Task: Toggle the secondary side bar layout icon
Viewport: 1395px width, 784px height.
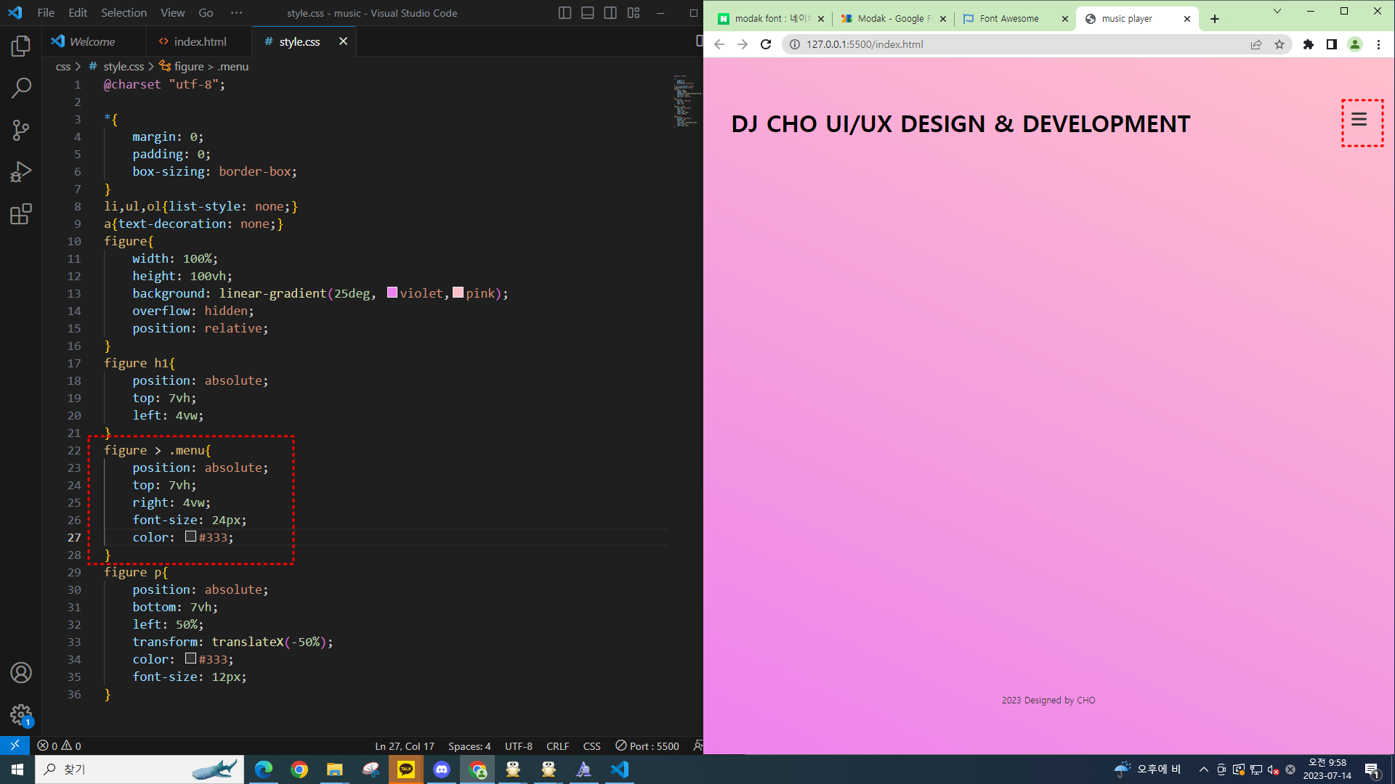Action: point(610,13)
